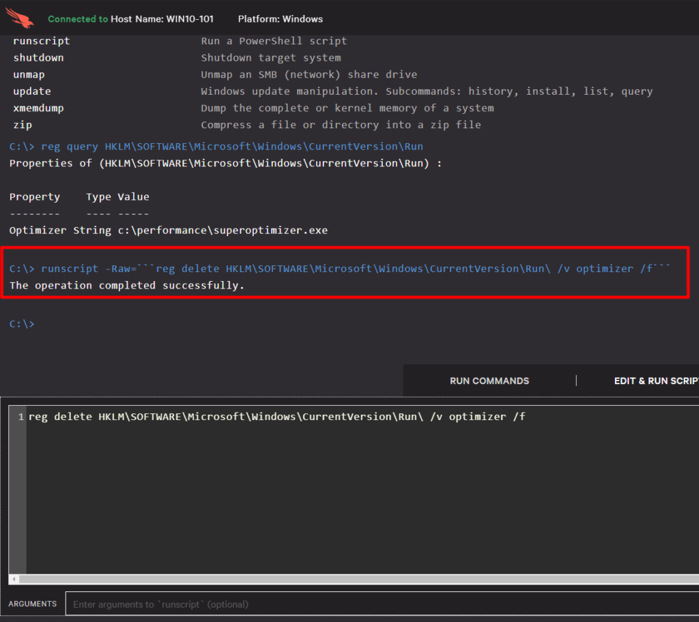Select the 'shutdown' command in help list
699x622 pixels.
pyautogui.click(x=38, y=58)
